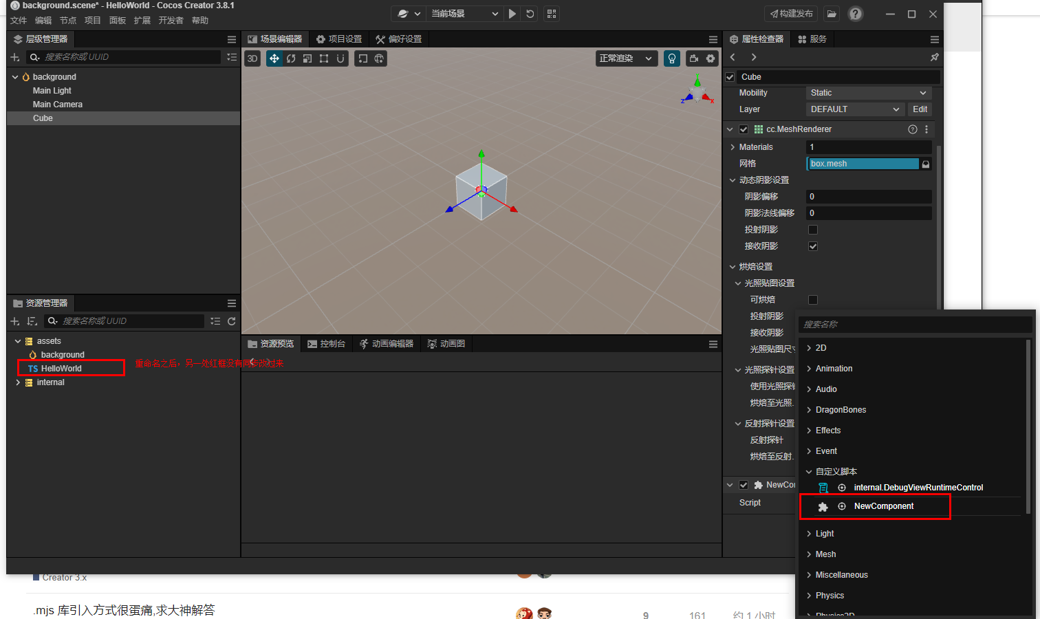The height and width of the screenshot is (619, 1040).
Task: Click the refresh assets icon
Action: point(232,321)
